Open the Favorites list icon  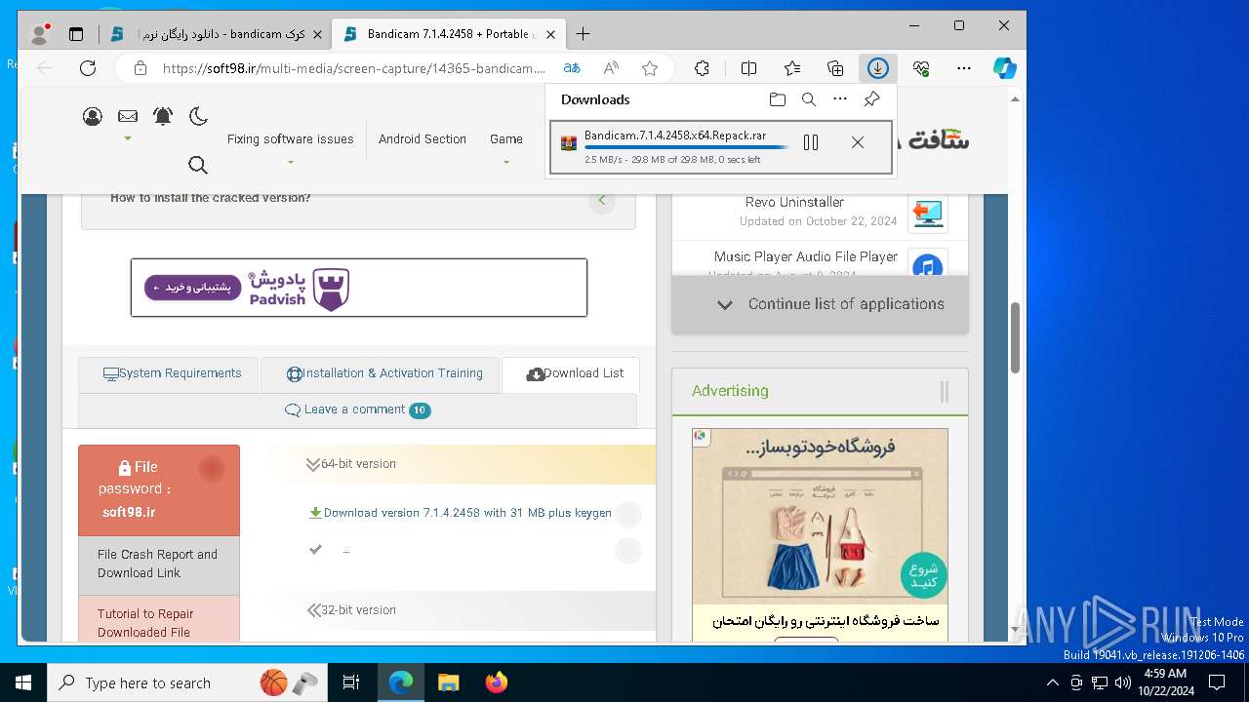tap(792, 68)
